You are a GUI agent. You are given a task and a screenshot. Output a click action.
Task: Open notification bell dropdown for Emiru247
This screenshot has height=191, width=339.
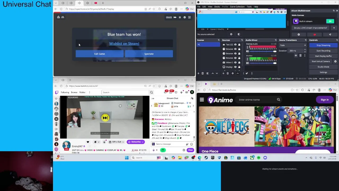pyautogui.click(x=97, y=142)
